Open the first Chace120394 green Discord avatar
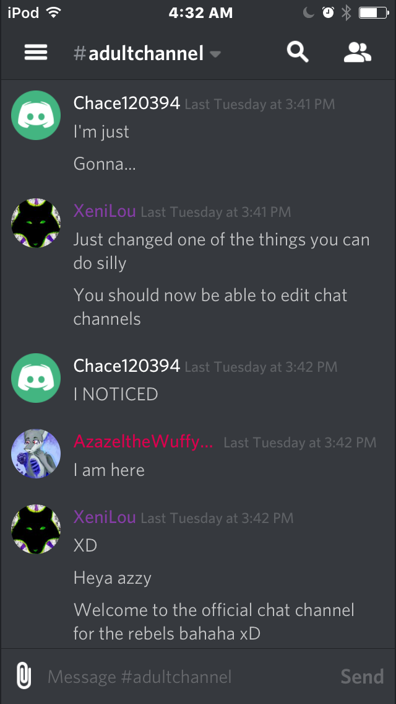The height and width of the screenshot is (704, 396). coord(36,115)
